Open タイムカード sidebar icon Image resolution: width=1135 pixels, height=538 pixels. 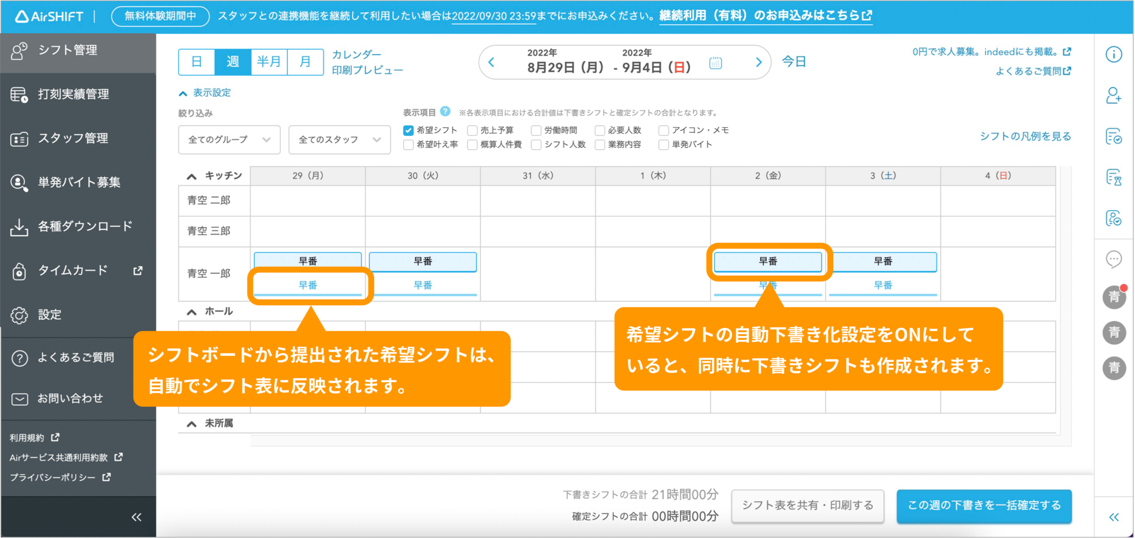[20, 271]
